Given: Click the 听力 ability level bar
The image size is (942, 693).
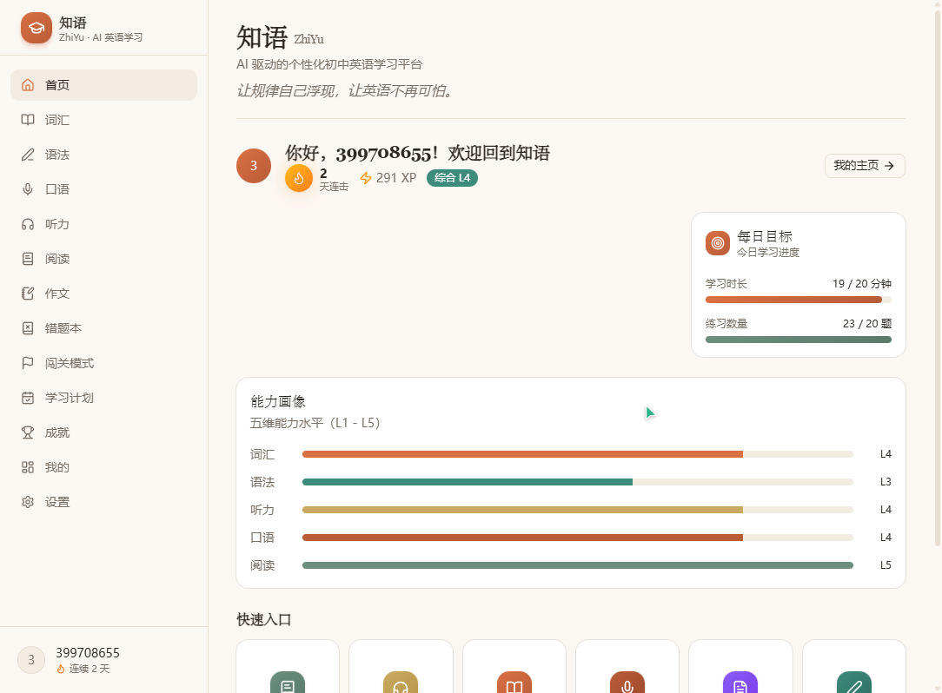Looking at the screenshot, I should coord(577,510).
